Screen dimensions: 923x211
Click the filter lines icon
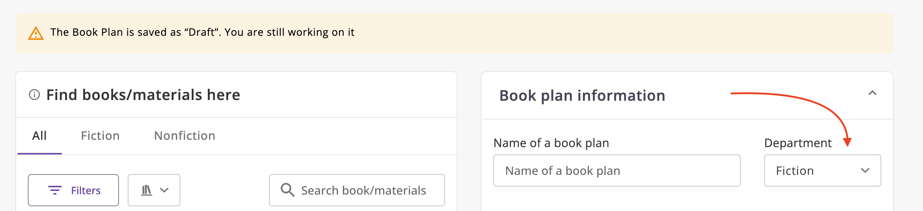tap(55, 190)
